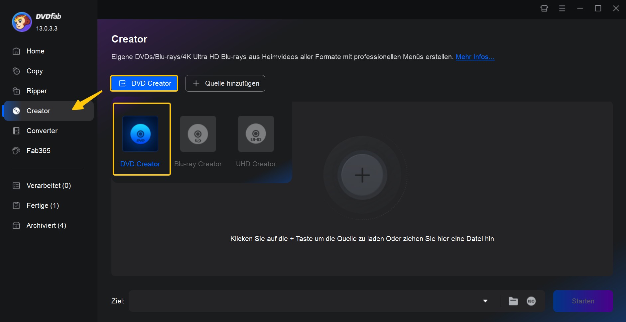
Task: Click the ISO output icon near Ziel
Action: [531, 301]
